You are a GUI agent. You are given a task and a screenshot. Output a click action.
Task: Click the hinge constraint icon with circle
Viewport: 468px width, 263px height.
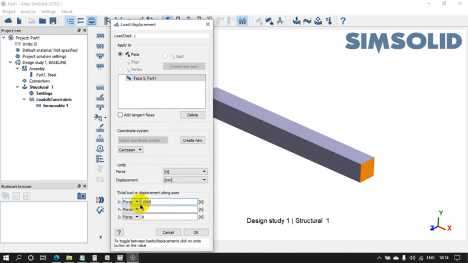tap(101, 56)
